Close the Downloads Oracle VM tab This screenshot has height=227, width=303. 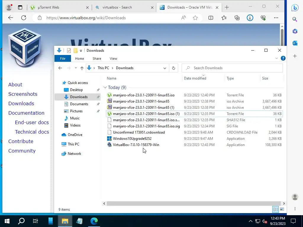pos(217,7)
